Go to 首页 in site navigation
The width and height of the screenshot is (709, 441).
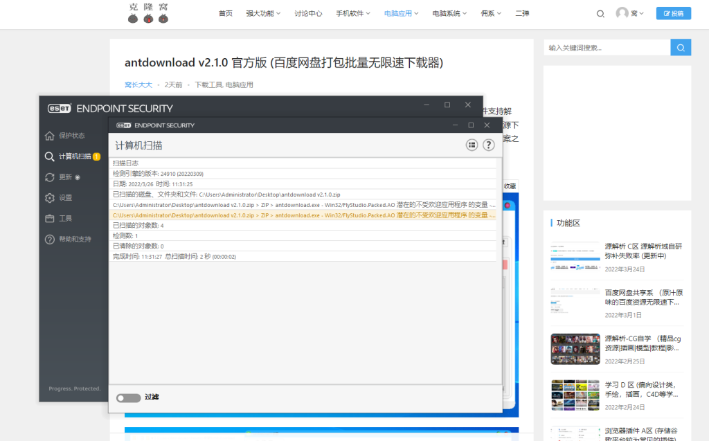[x=226, y=14]
